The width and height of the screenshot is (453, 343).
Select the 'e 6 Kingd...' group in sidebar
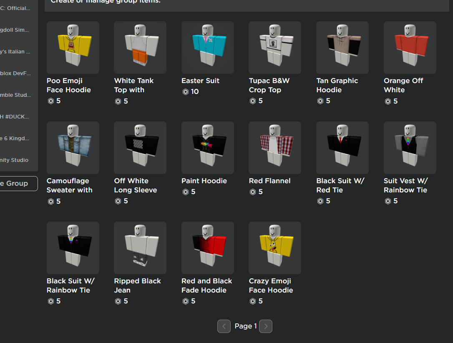15,138
